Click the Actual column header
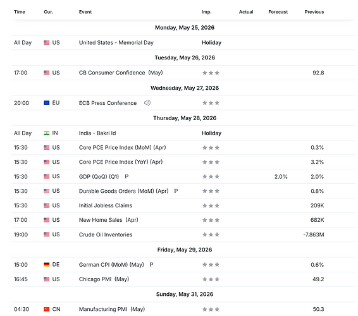Image resolution: width=358 pixels, height=316 pixels. 246,12
